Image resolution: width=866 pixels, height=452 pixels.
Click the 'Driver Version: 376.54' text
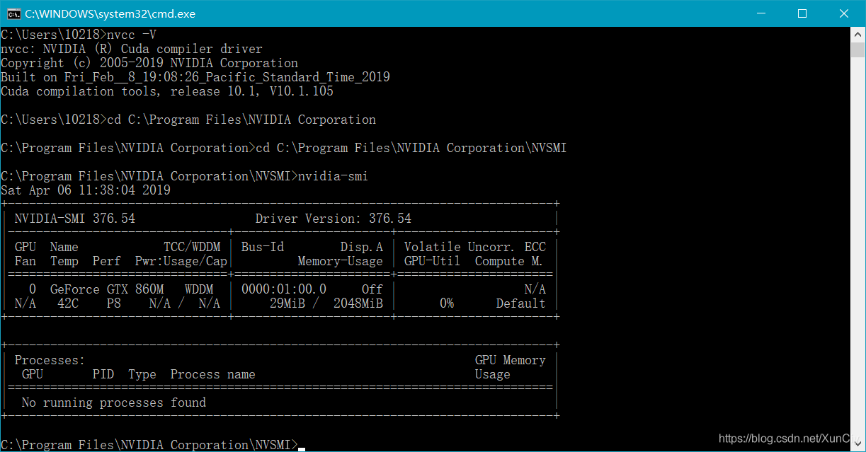[334, 219]
